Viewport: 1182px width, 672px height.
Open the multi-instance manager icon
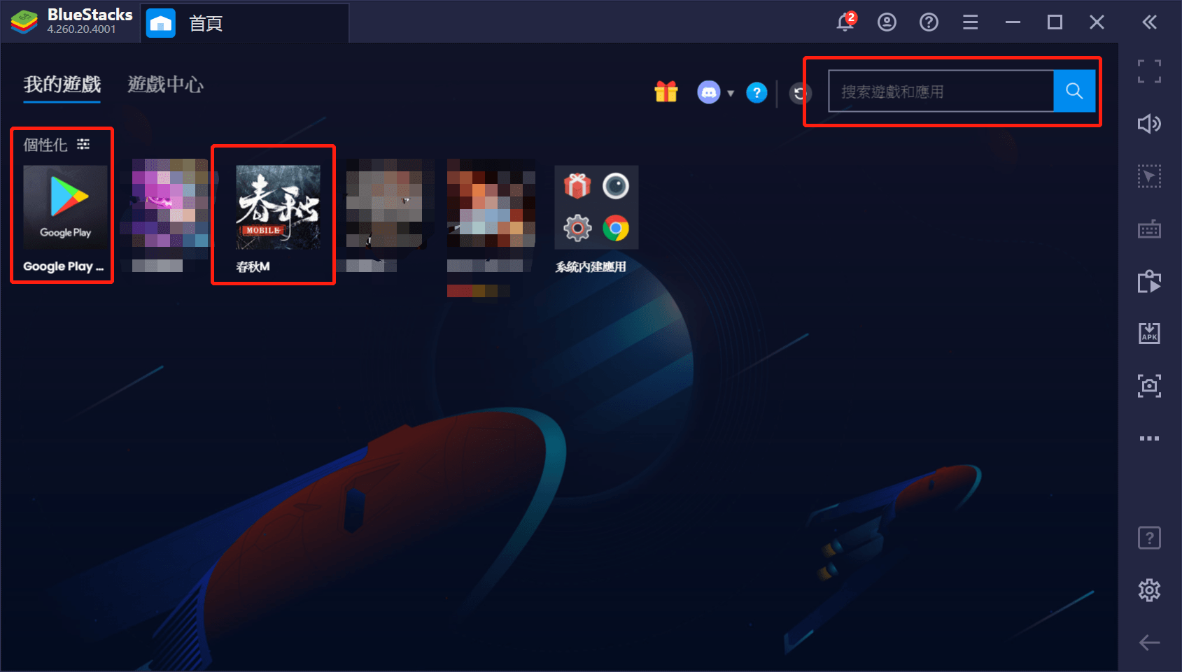coord(1149,281)
